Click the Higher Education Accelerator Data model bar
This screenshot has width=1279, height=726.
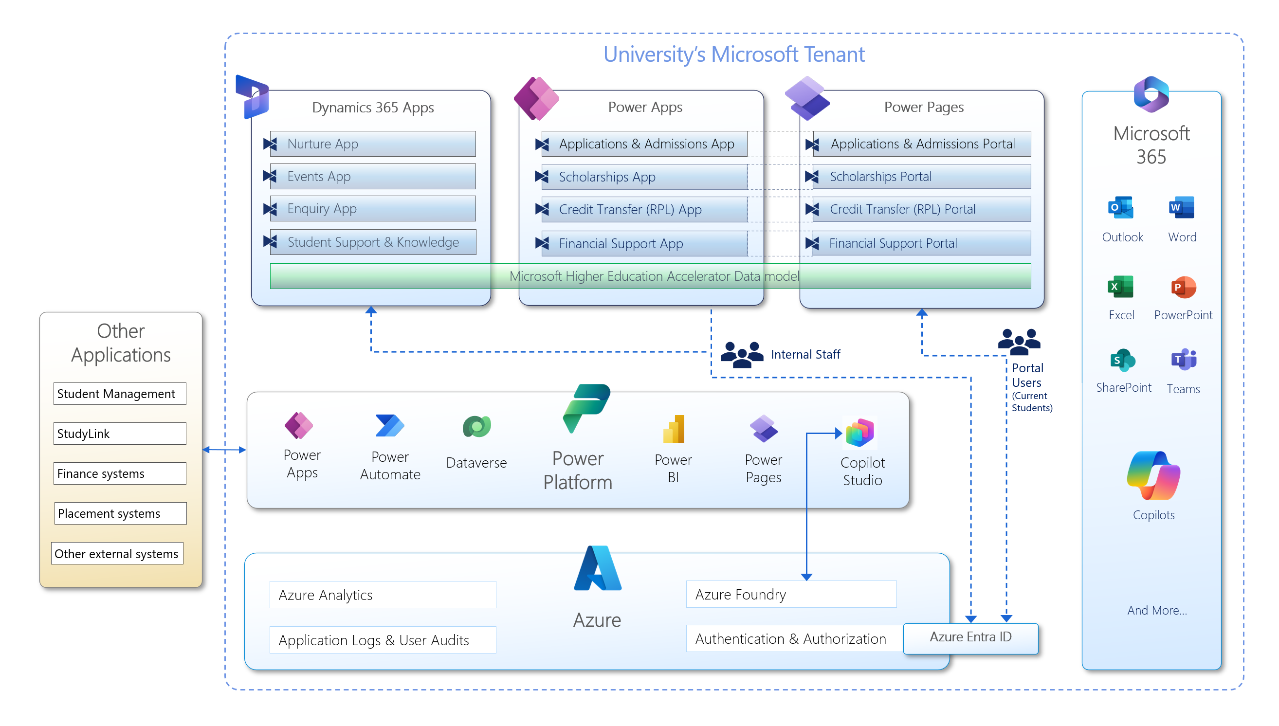[x=650, y=276]
